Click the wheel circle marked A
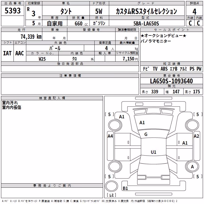 coord(192,167)
